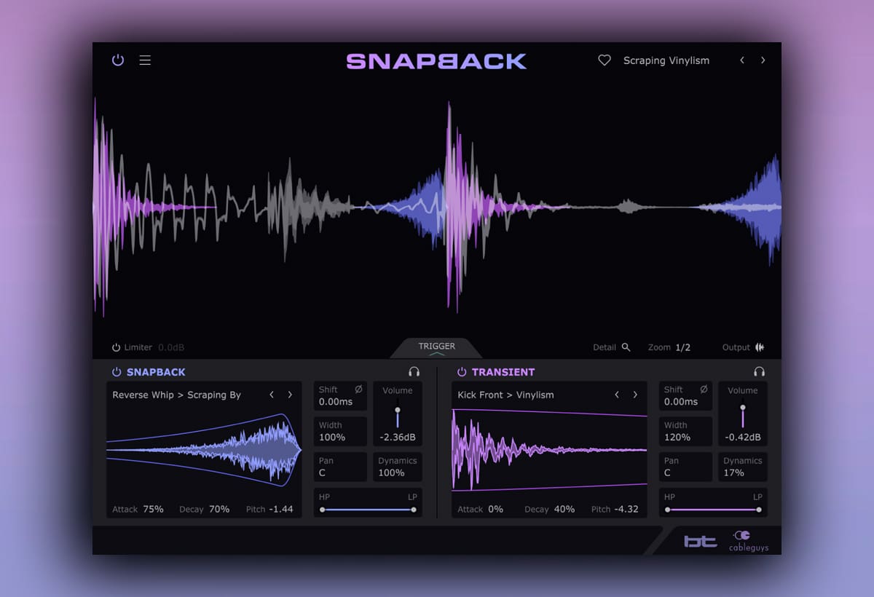This screenshot has width=874, height=597.
Task: Select next Snapback sample
Action: 290,395
